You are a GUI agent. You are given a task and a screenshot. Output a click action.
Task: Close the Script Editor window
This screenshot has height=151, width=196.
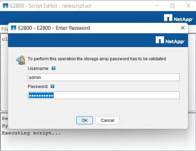tap(188, 6)
